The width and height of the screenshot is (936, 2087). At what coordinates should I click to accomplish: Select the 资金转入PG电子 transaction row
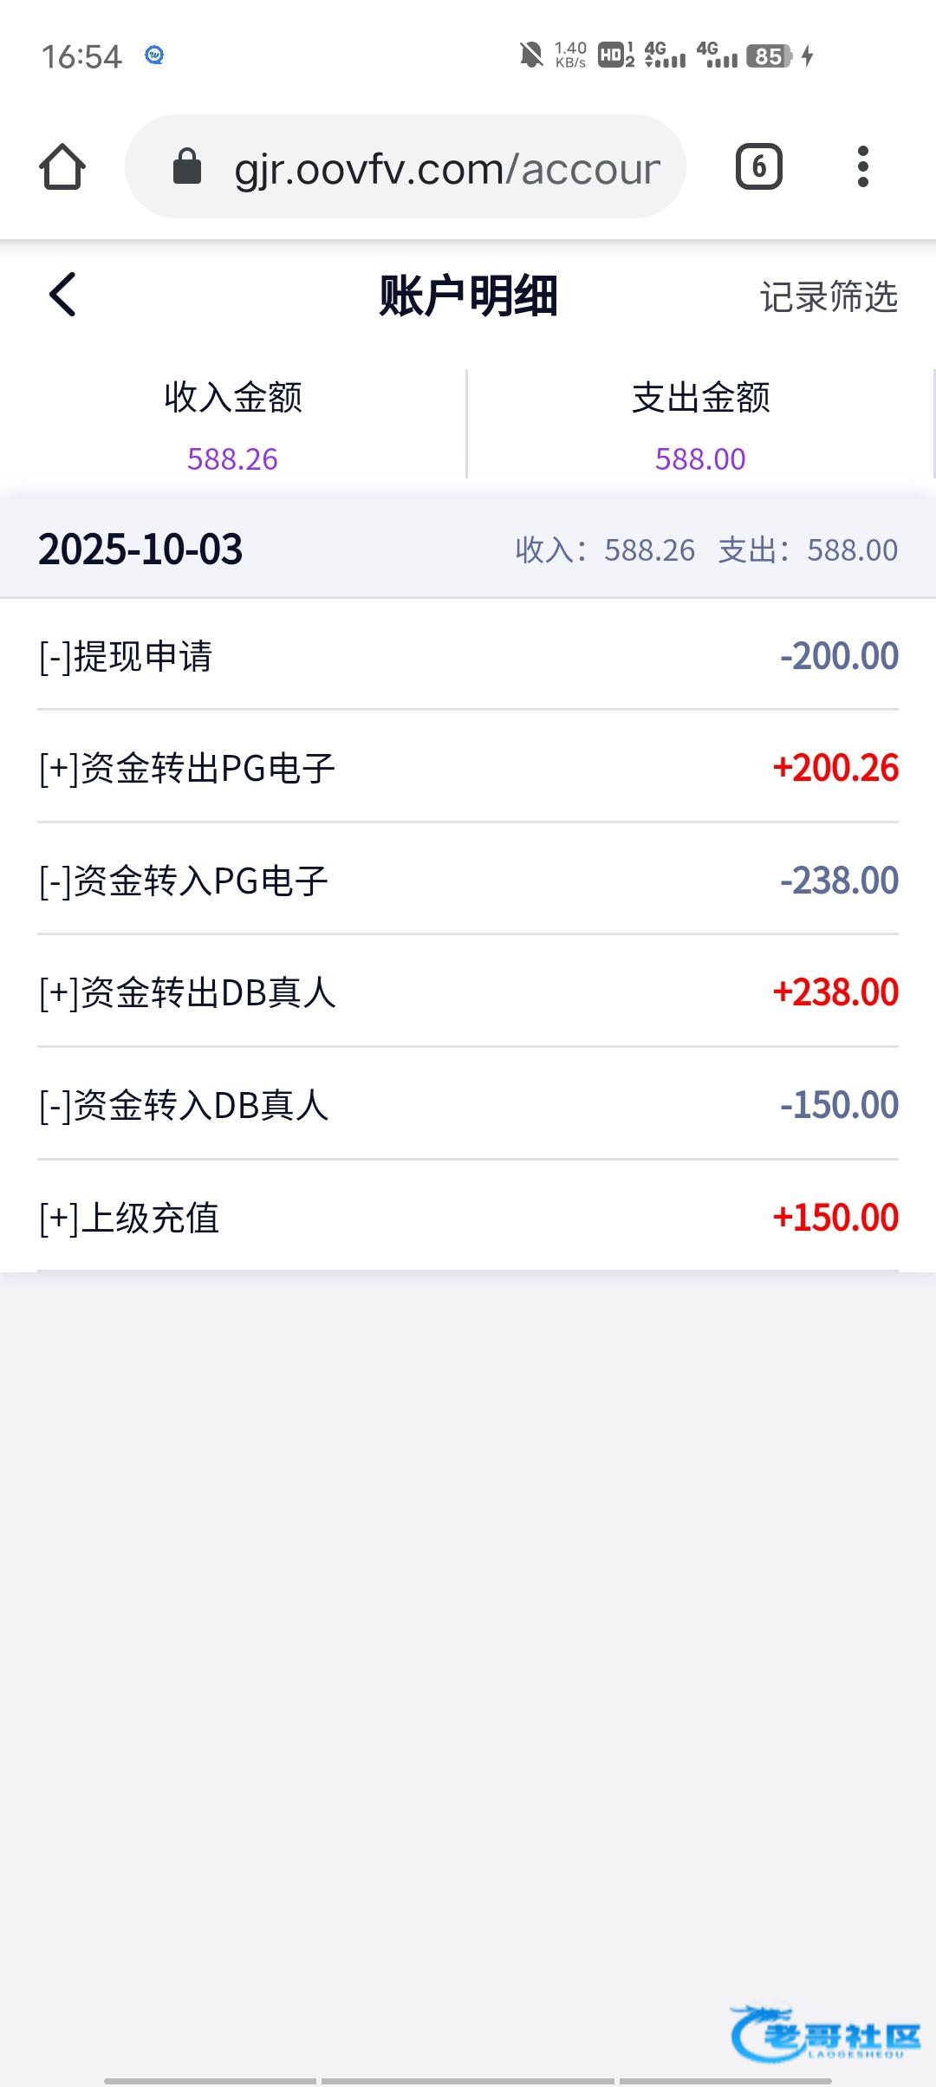pyautogui.click(x=468, y=881)
